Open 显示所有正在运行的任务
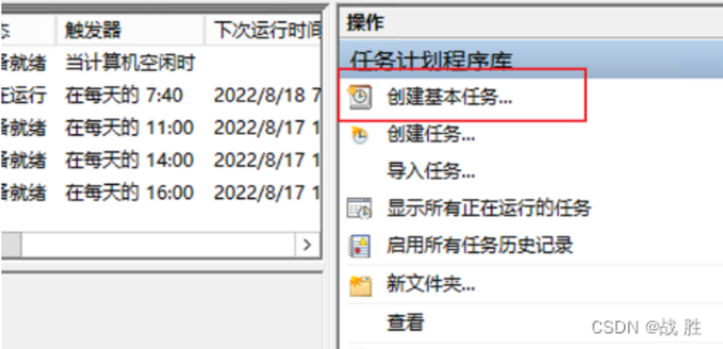This screenshot has width=723, height=349. click(489, 208)
